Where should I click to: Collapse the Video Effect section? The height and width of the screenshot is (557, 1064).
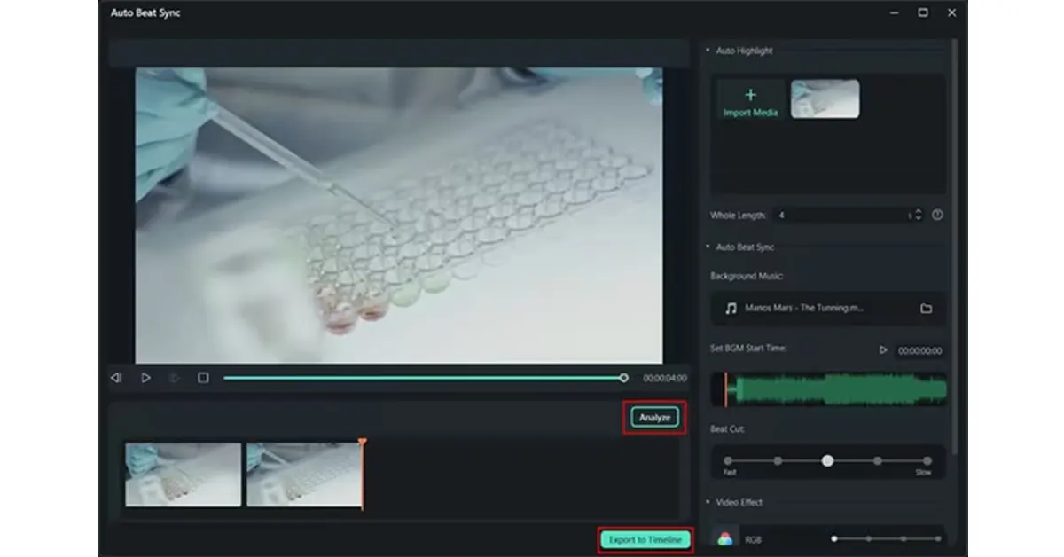pos(708,502)
